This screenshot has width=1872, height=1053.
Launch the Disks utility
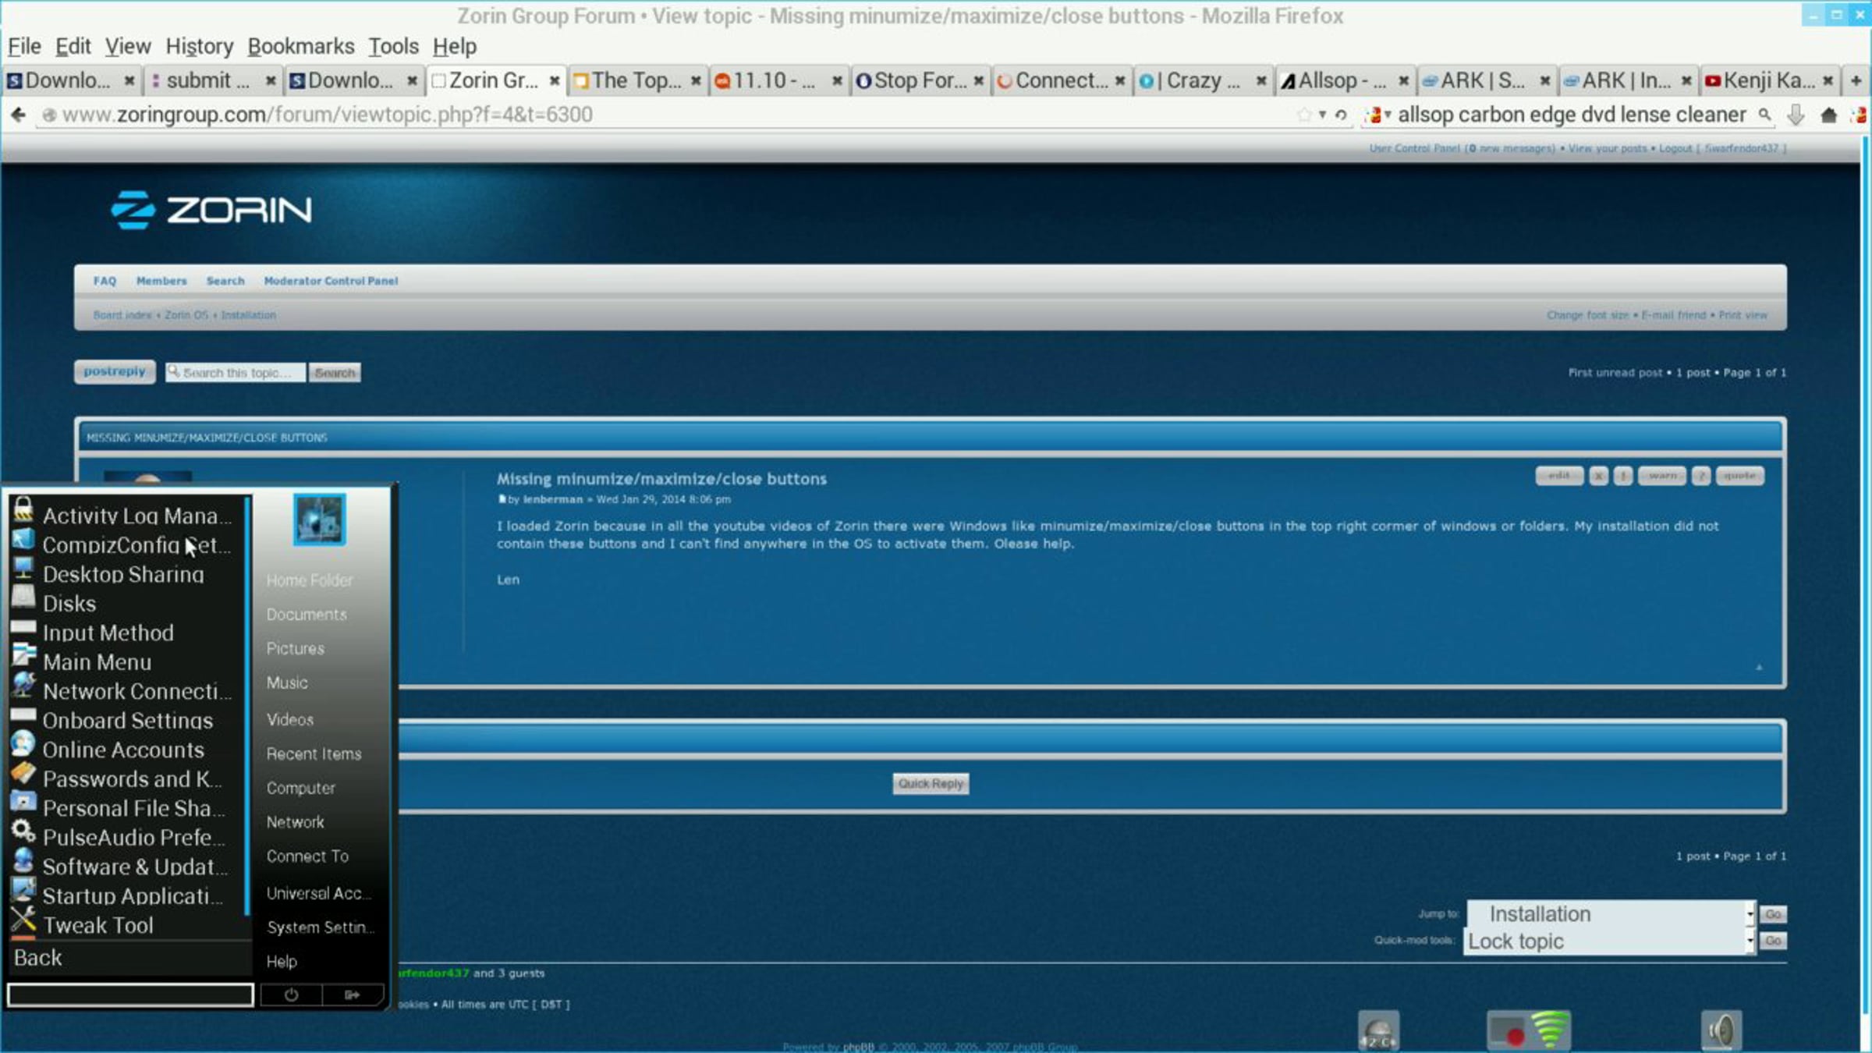129,603
